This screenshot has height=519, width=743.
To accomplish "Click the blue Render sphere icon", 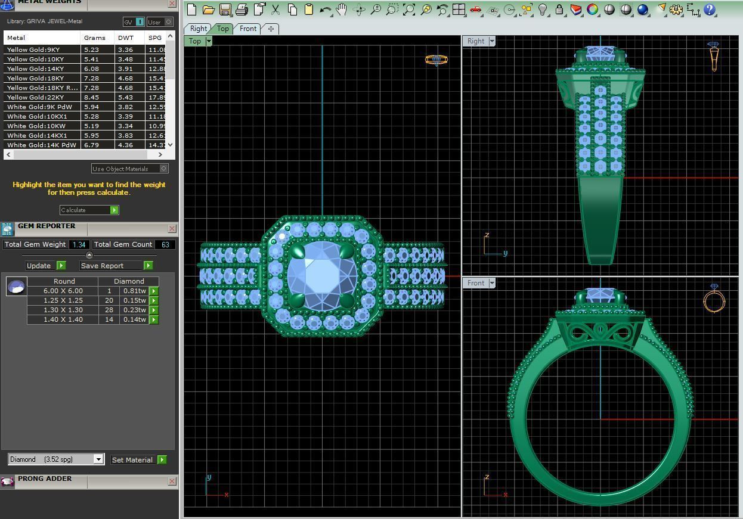I will coord(643,10).
